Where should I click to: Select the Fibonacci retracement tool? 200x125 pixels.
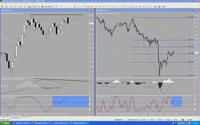[x=78, y=7]
